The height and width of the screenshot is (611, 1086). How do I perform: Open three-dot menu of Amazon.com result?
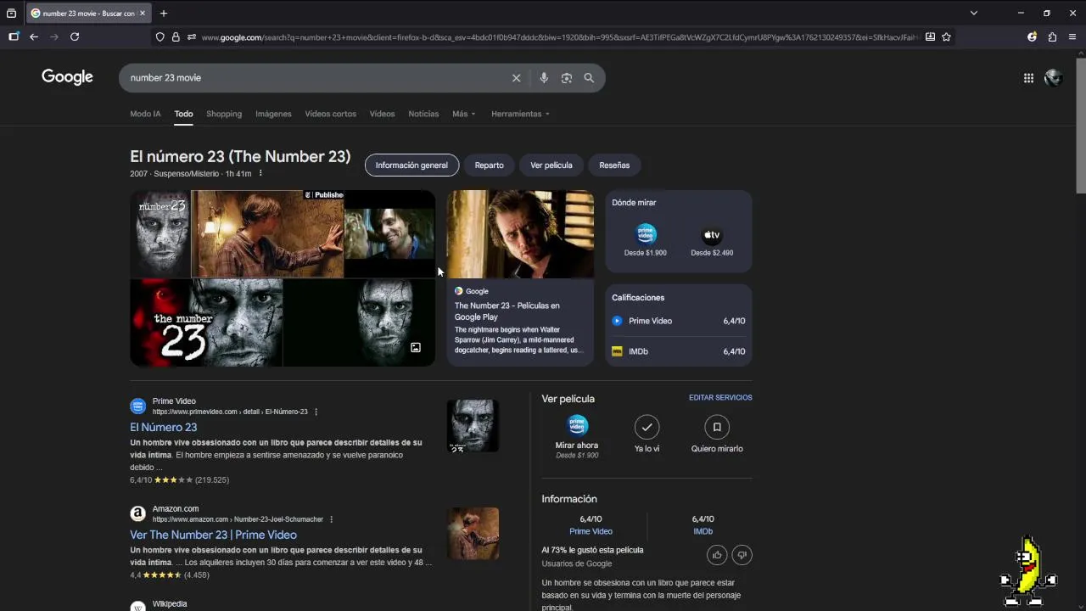[x=331, y=519]
